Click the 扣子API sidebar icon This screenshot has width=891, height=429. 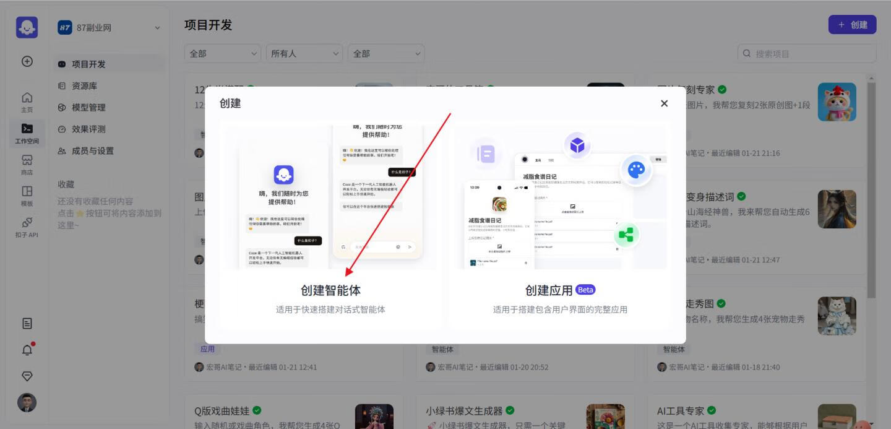[27, 223]
